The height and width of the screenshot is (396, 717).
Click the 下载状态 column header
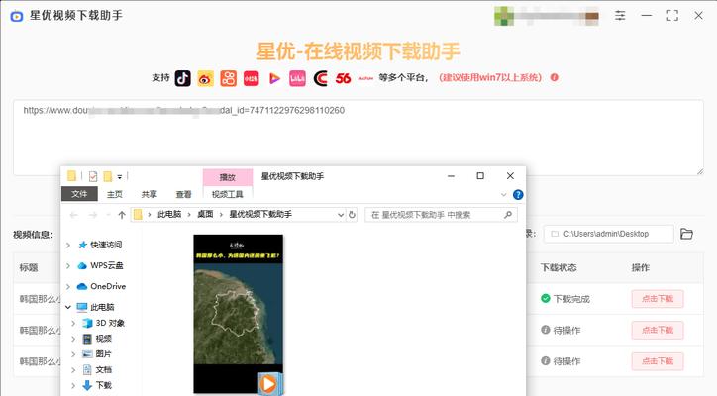pyautogui.click(x=559, y=267)
